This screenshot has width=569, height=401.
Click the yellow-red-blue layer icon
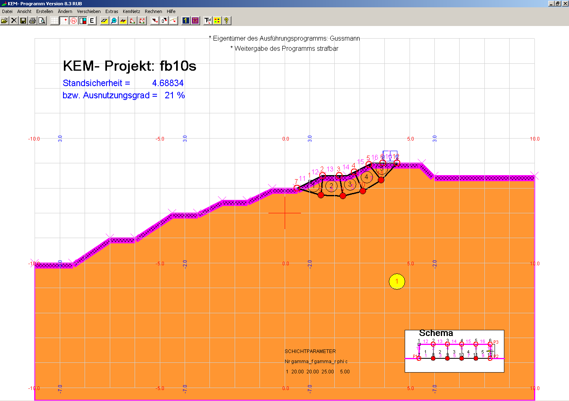click(x=123, y=20)
